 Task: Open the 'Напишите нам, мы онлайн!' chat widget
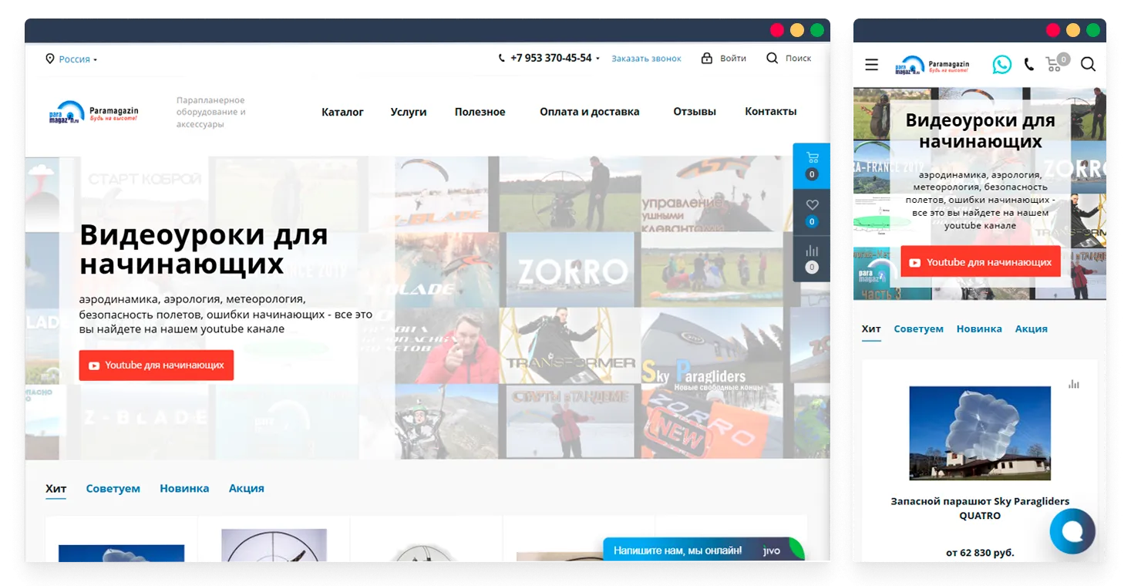point(677,551)
